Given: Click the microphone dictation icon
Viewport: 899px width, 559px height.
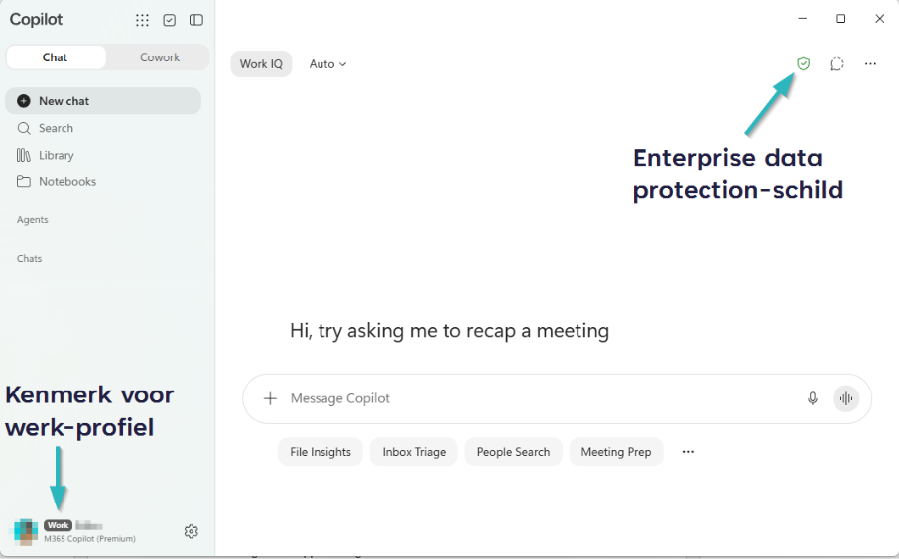Looking at the screenshot, I should point(813,398).
